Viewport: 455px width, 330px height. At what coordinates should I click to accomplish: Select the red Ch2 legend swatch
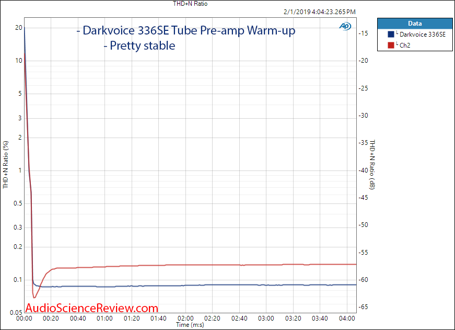391,45
